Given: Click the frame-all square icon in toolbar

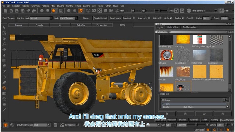Looking at the screenshot, I should (x=61, y=11).
